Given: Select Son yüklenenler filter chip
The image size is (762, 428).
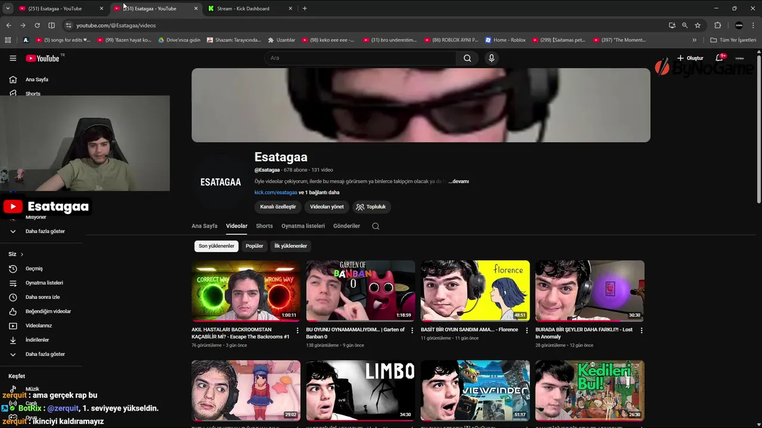Looking at the screenshot, I should (x=216, y=246).
